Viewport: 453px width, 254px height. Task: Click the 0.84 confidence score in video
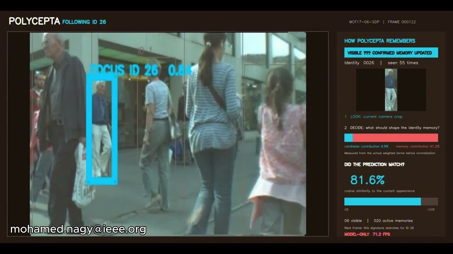coord(179,70)
